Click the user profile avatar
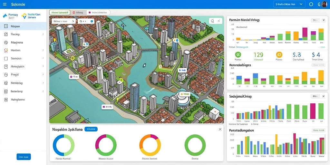The height and width of the screenshot is (165, 330). pos(324,4)
